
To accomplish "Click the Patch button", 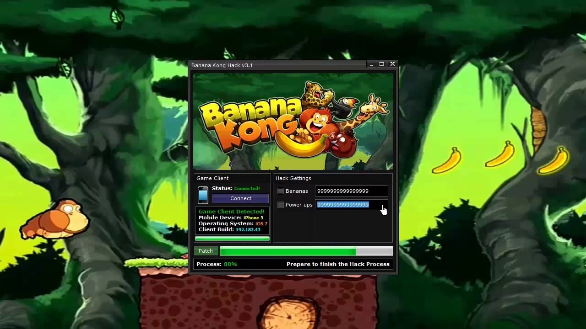I will (x=206, y=251).
